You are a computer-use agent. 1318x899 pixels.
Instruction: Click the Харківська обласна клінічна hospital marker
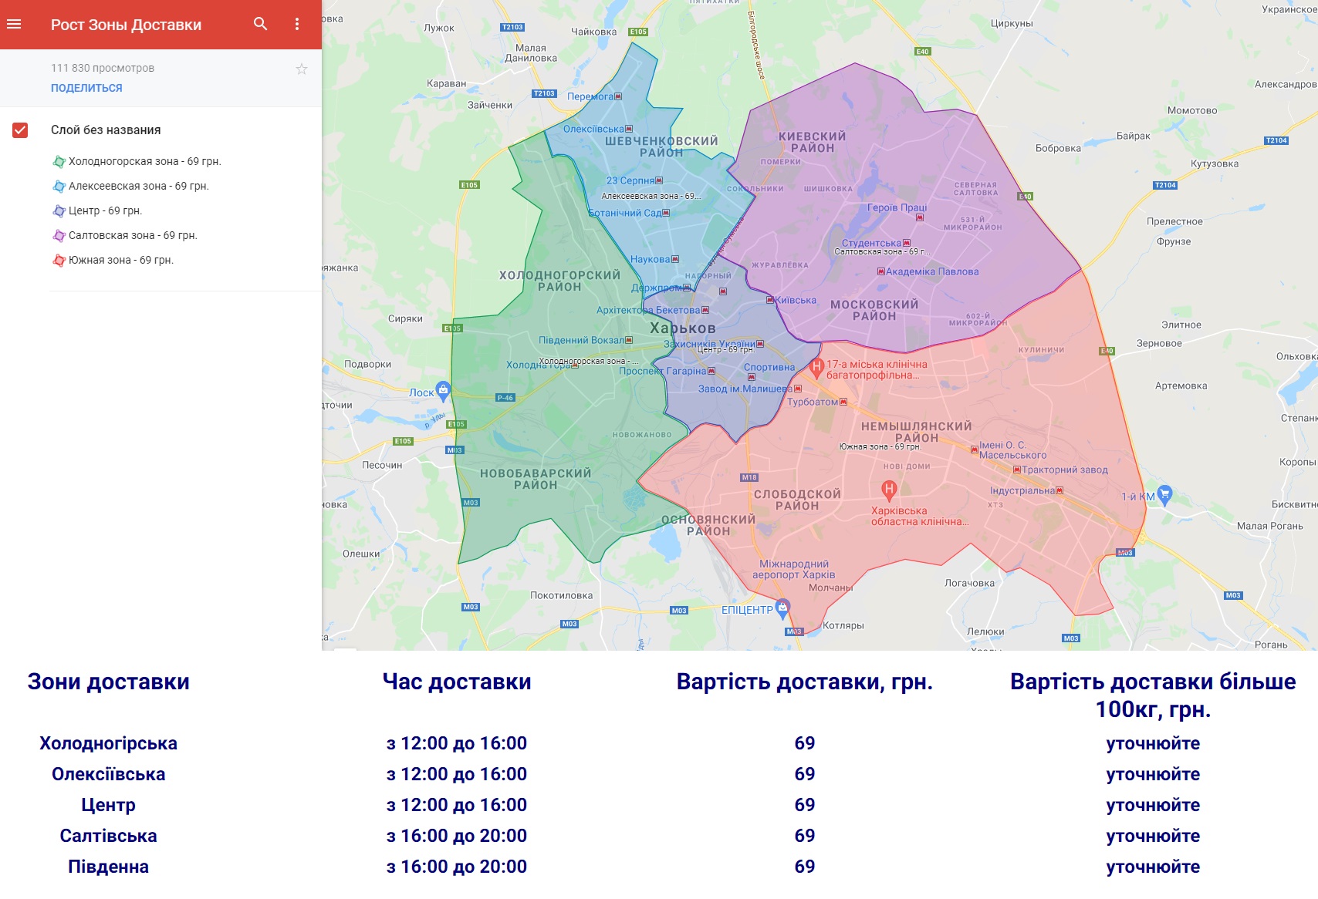point(889,489)
